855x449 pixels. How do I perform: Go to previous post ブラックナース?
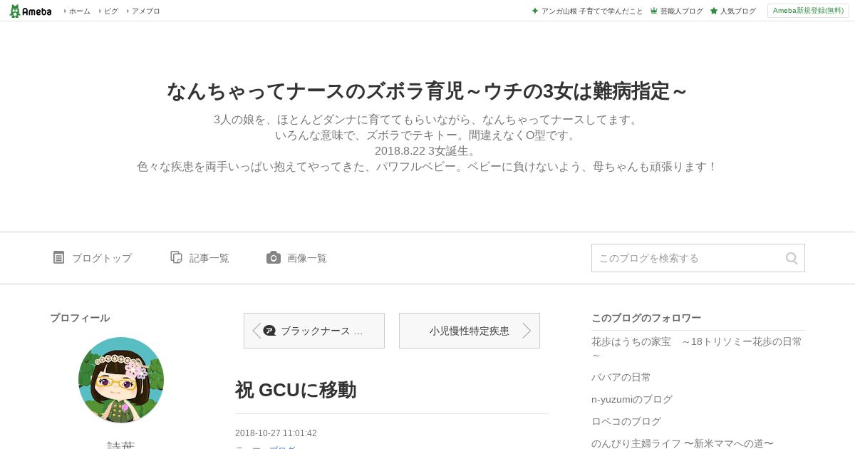[x=314, y=331]
